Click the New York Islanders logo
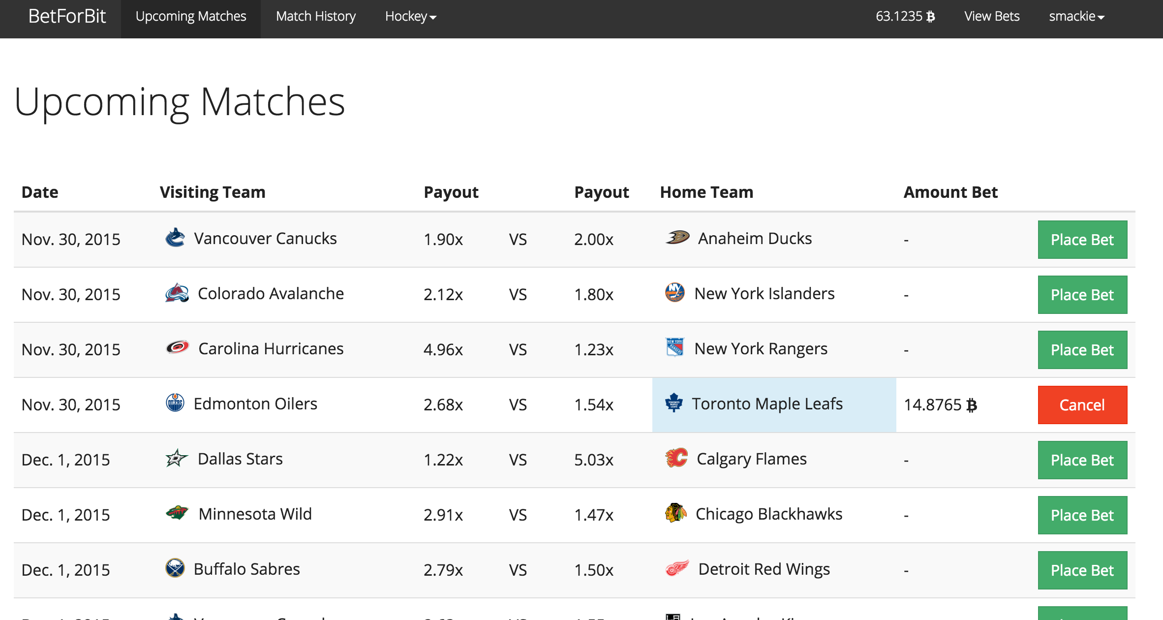The height and width of the screenshot is (620, 1163). (674, 293)
